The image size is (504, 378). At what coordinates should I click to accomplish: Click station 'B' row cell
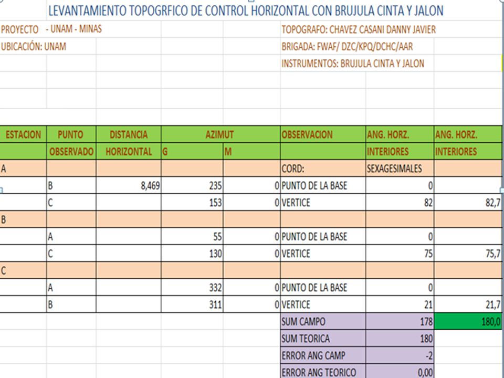23,219
